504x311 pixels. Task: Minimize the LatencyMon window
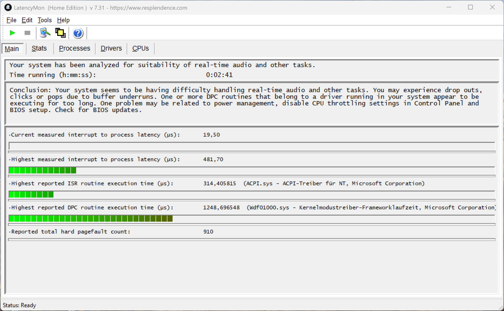[x=449, y=7]
